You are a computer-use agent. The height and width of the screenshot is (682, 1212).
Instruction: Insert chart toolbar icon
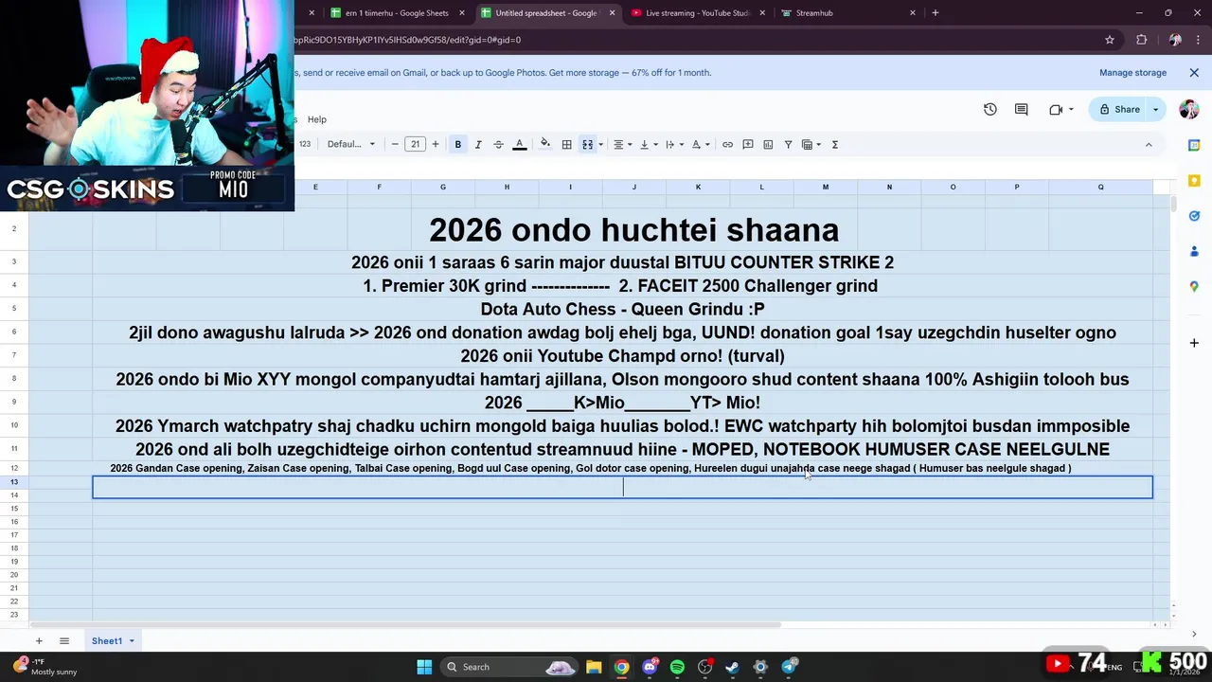768,144
